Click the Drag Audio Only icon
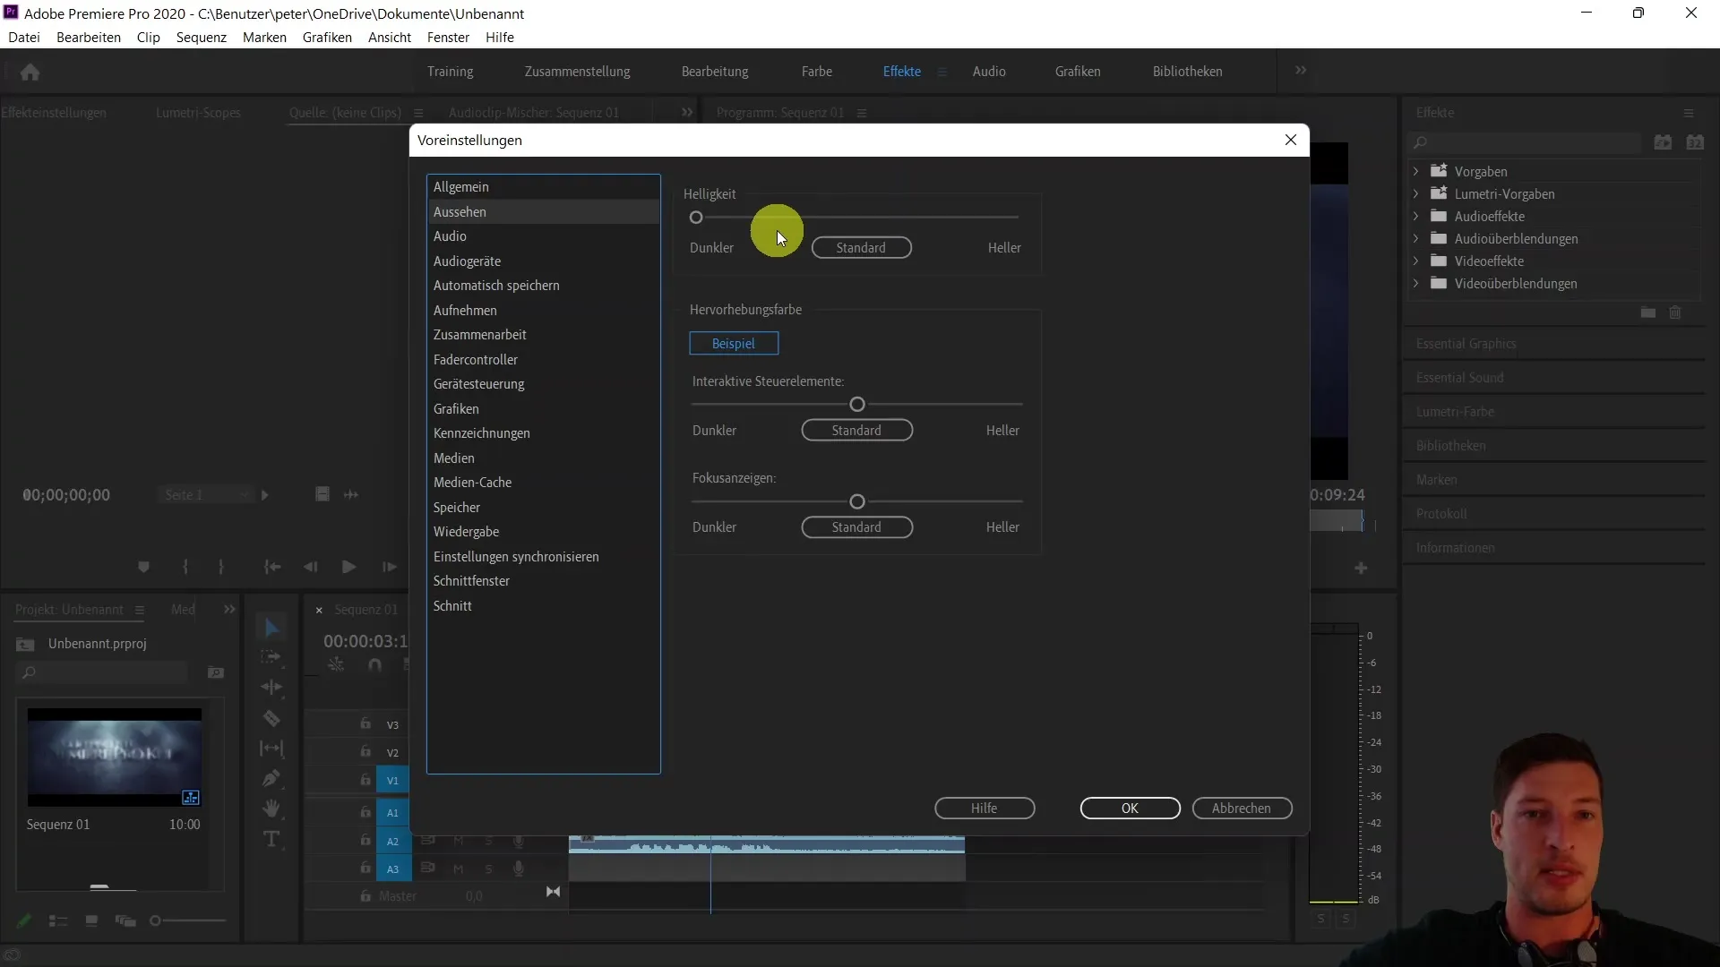The width and height of the screenshot is (1720, 967). coord(351,494)
